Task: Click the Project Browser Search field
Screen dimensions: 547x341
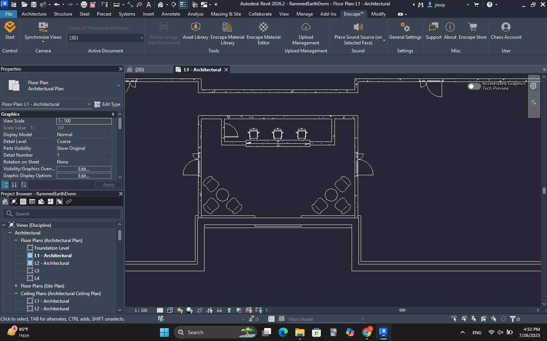Action: pos(62,214)
